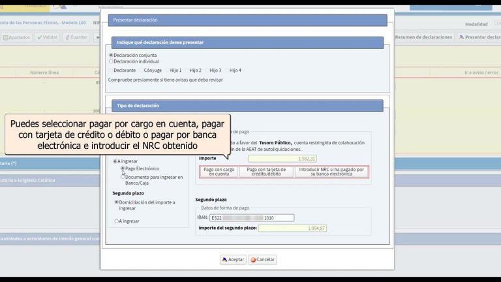
Task: Select A ingresar under Segundo plazo
Action: click(117, 221)
